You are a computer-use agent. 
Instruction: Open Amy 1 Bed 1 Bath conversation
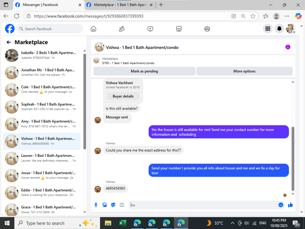click(x=42, y=124)
